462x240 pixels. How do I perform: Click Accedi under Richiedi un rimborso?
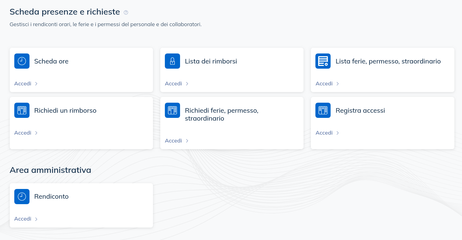tap(23, 133)
